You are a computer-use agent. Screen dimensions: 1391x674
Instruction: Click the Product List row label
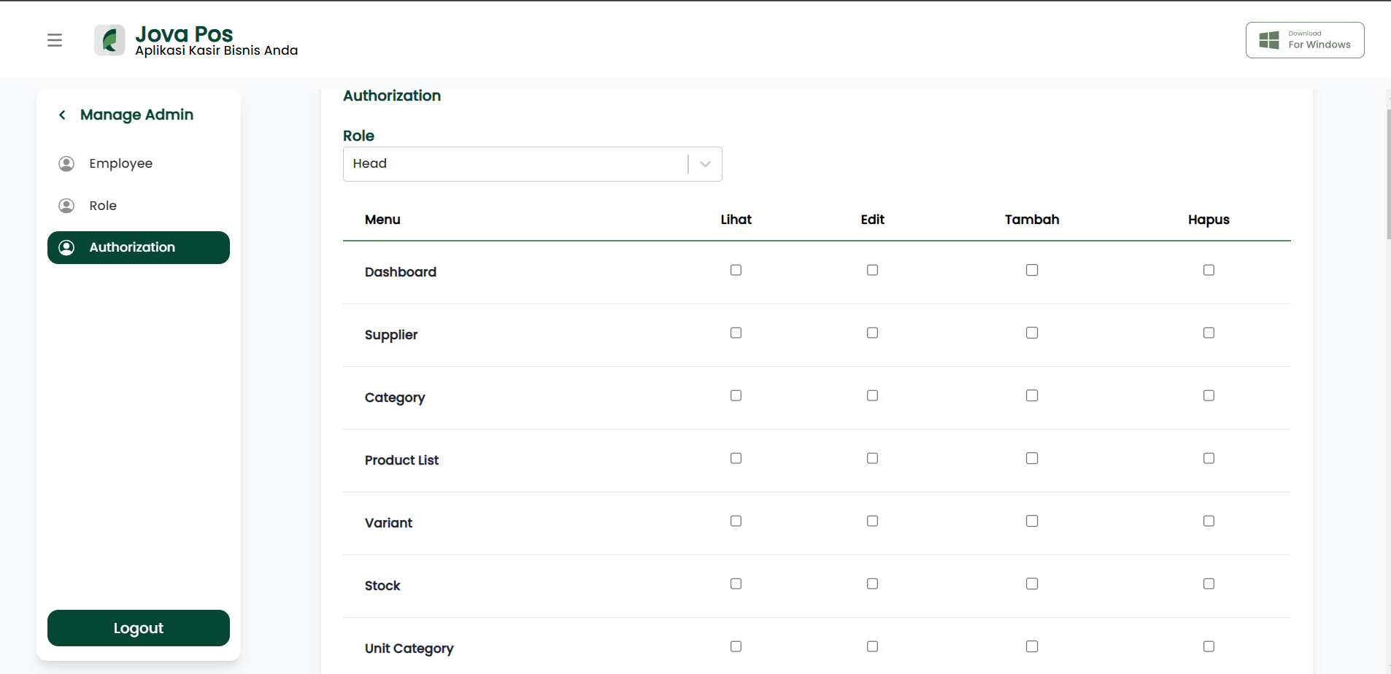tap(401, 460)
